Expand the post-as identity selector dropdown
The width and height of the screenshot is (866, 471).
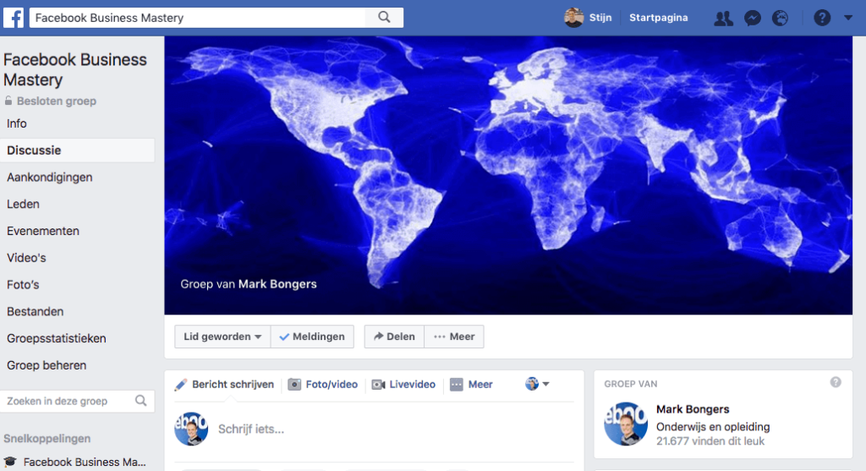(537, 384)
